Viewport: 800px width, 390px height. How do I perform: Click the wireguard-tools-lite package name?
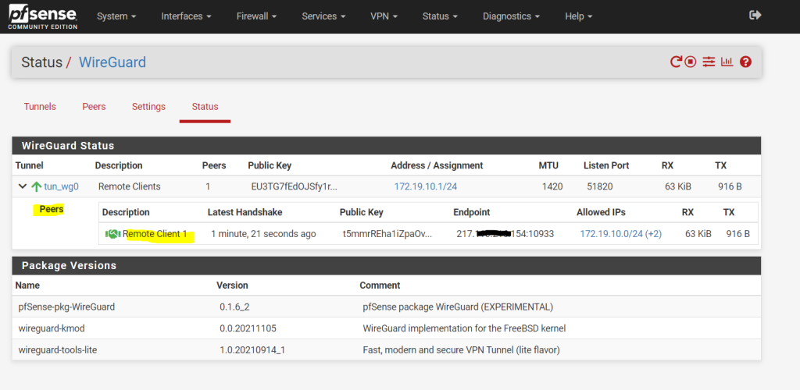(58, 349)
